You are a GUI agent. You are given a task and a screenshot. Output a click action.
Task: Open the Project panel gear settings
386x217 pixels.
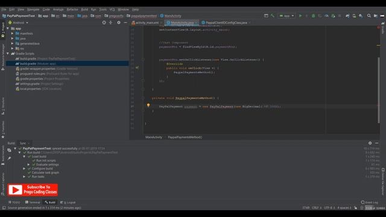coord(119,22)
